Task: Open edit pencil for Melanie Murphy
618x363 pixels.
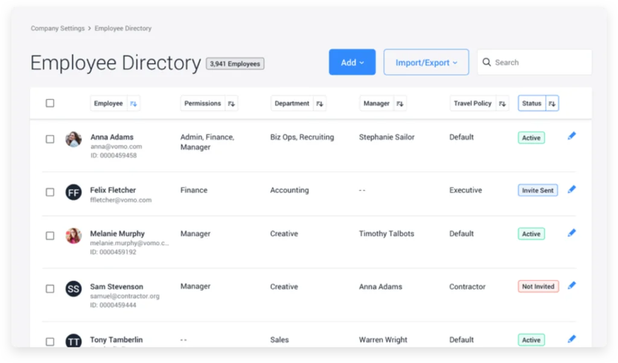Action: pyautogui.click(x=572, y=233)
